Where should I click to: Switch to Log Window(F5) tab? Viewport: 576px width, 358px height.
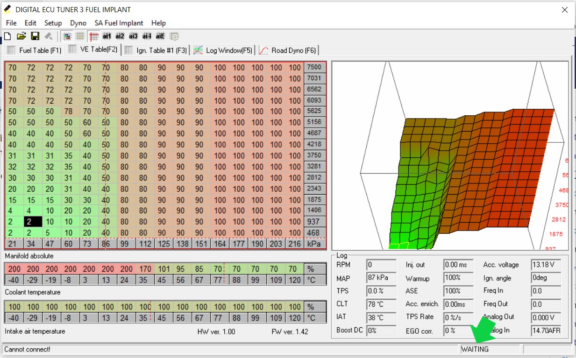(223, 50)
